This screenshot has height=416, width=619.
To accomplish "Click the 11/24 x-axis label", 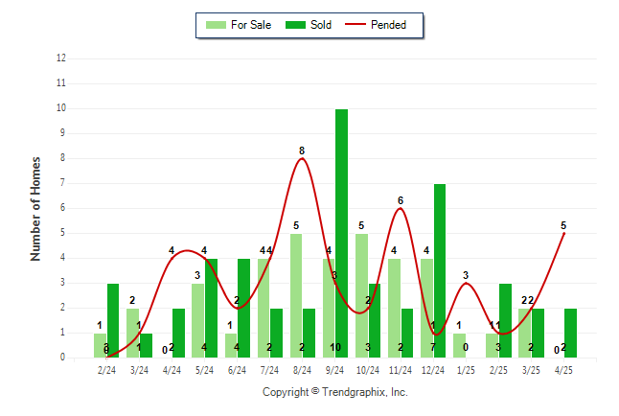I will pyautogui.click(x=401, y=370).
